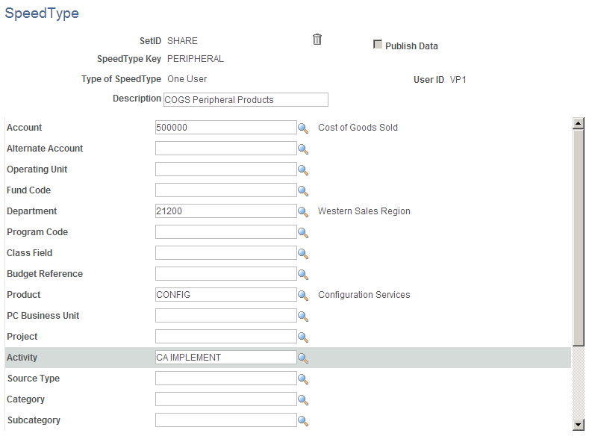Screen dimensions: 589x436
Task: Open lookup for Alternate Account field
Action: (x=303, y=149)
